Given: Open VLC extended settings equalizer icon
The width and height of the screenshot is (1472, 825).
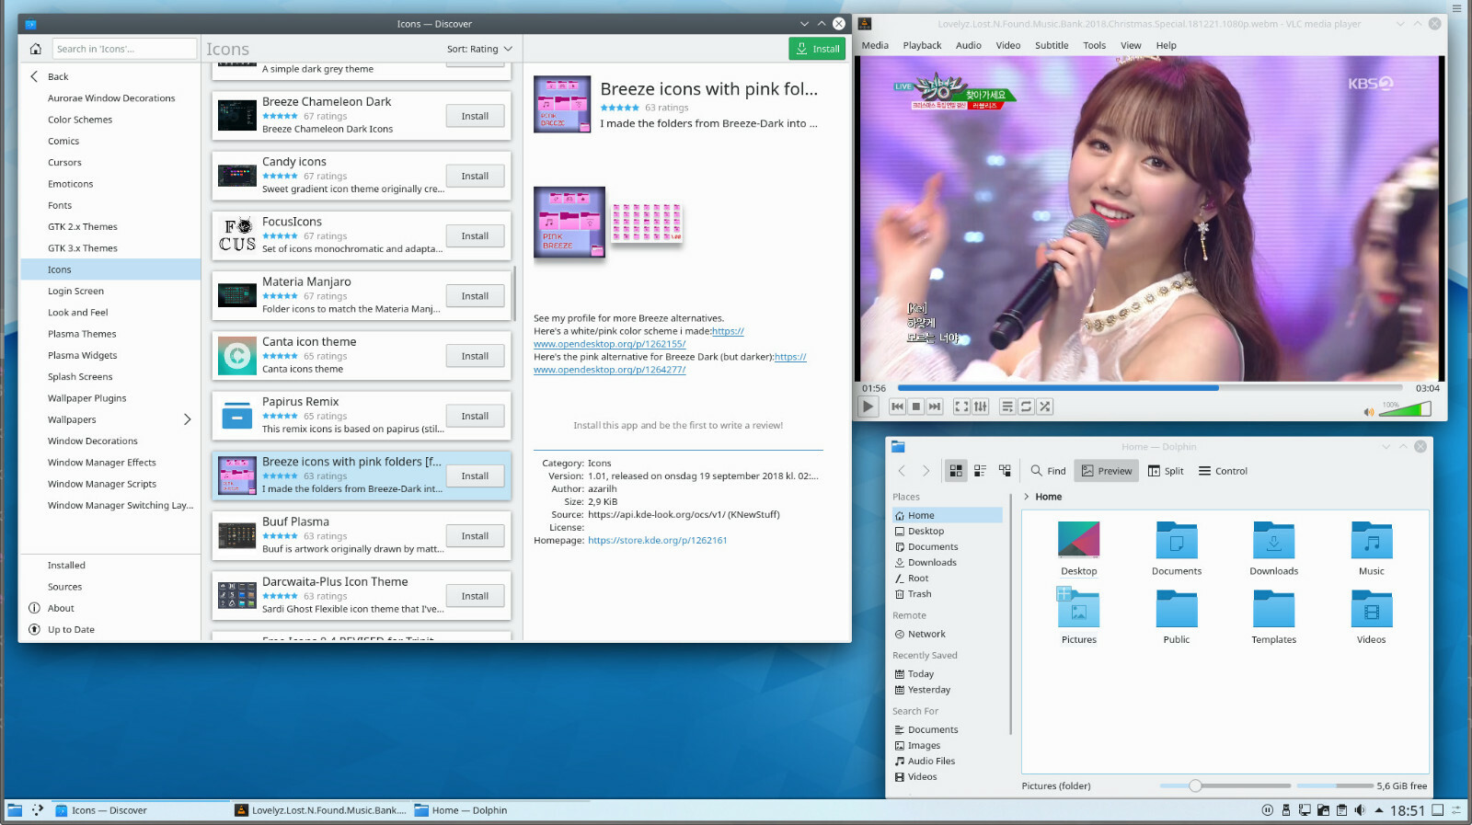Looking at the screenshot, I should click(x=981, y=407).
